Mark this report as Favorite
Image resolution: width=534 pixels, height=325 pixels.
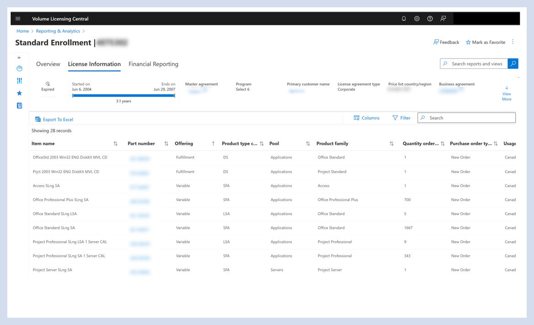(x=485, y=42)
